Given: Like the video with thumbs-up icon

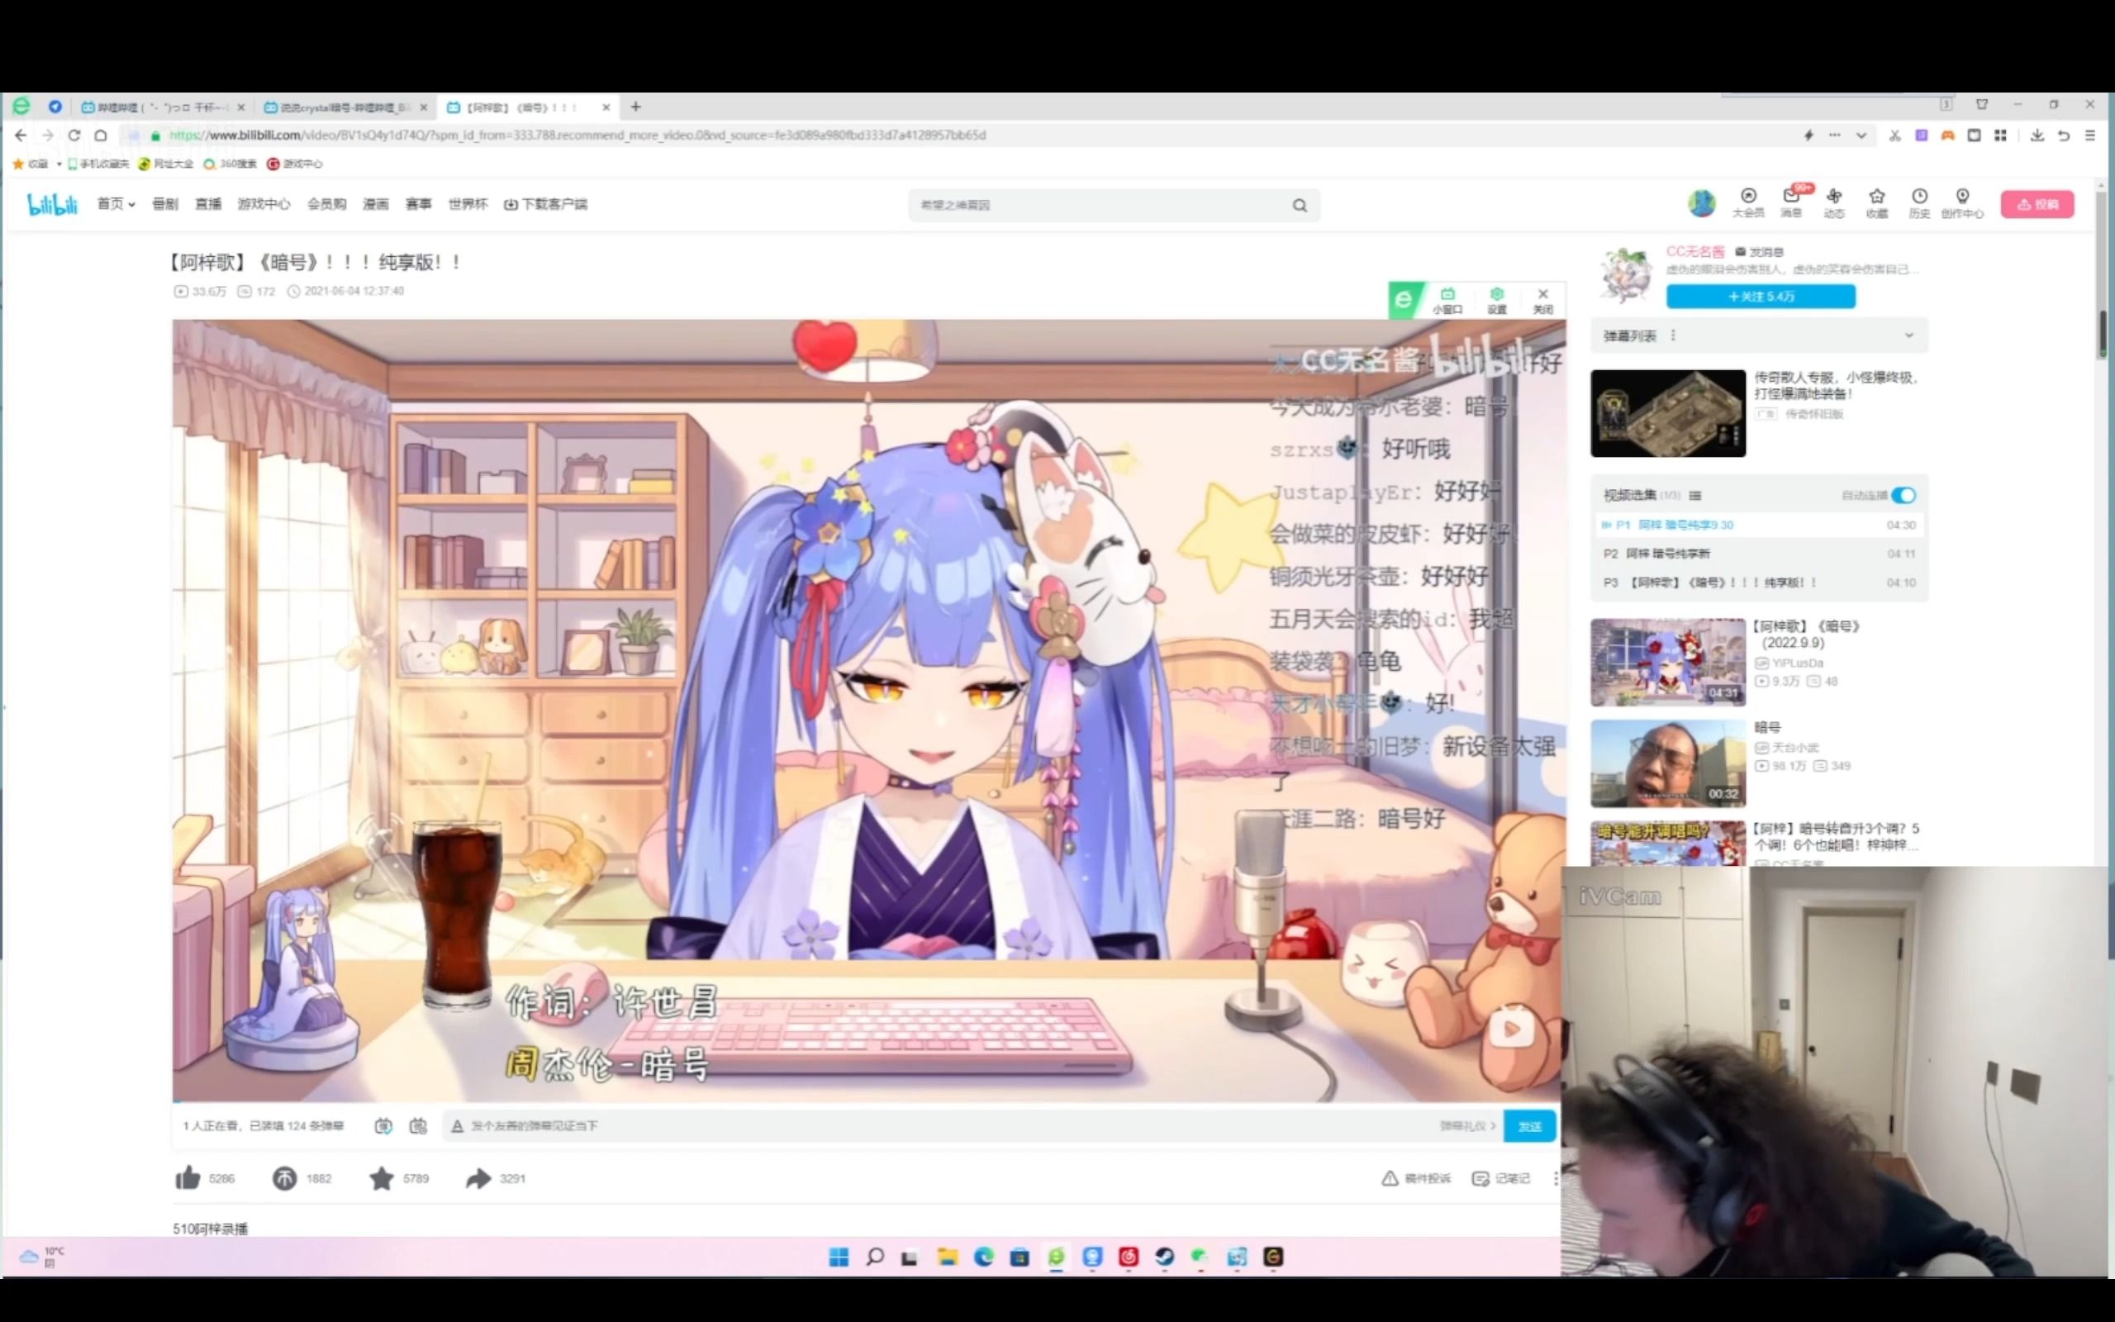Looking at the screenshot, I should (x=188, y=1177).
